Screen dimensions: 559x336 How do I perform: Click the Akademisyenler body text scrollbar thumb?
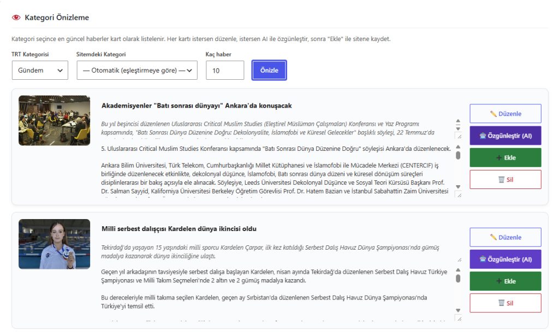click(458, 155)
